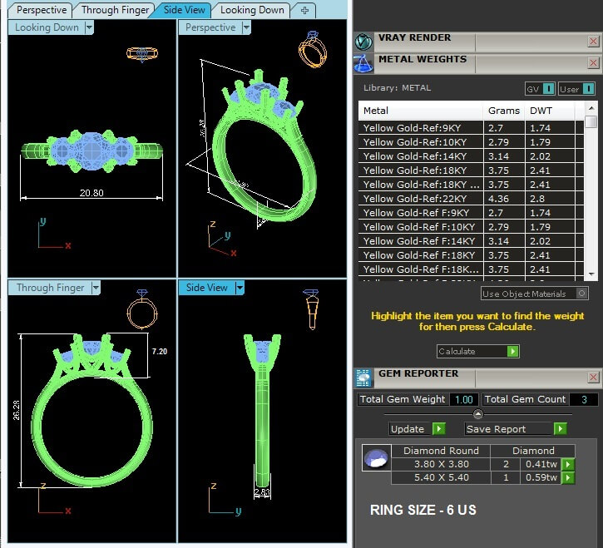603x548 pixels.
Task: Open the Through Finger viewport dropdown arrow
Action: coord(96,288)
